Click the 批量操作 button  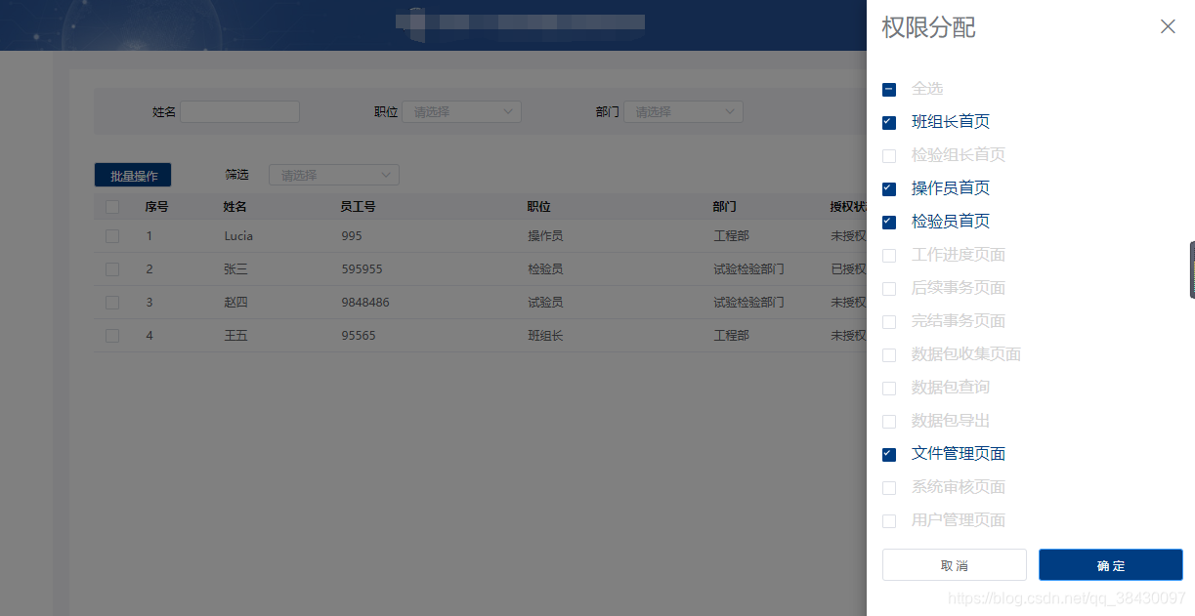[x=132, y=174]
